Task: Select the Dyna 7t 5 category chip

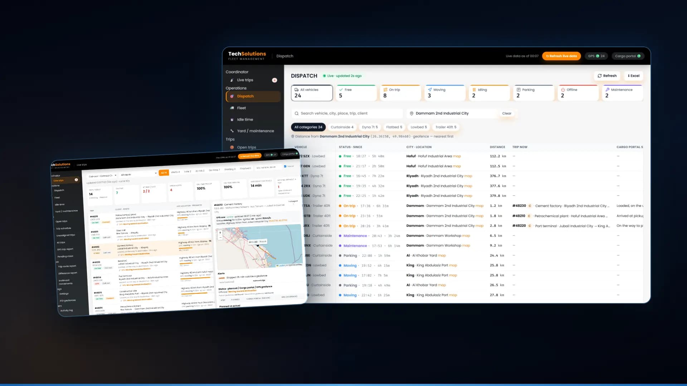Action: tap(370, 127)
